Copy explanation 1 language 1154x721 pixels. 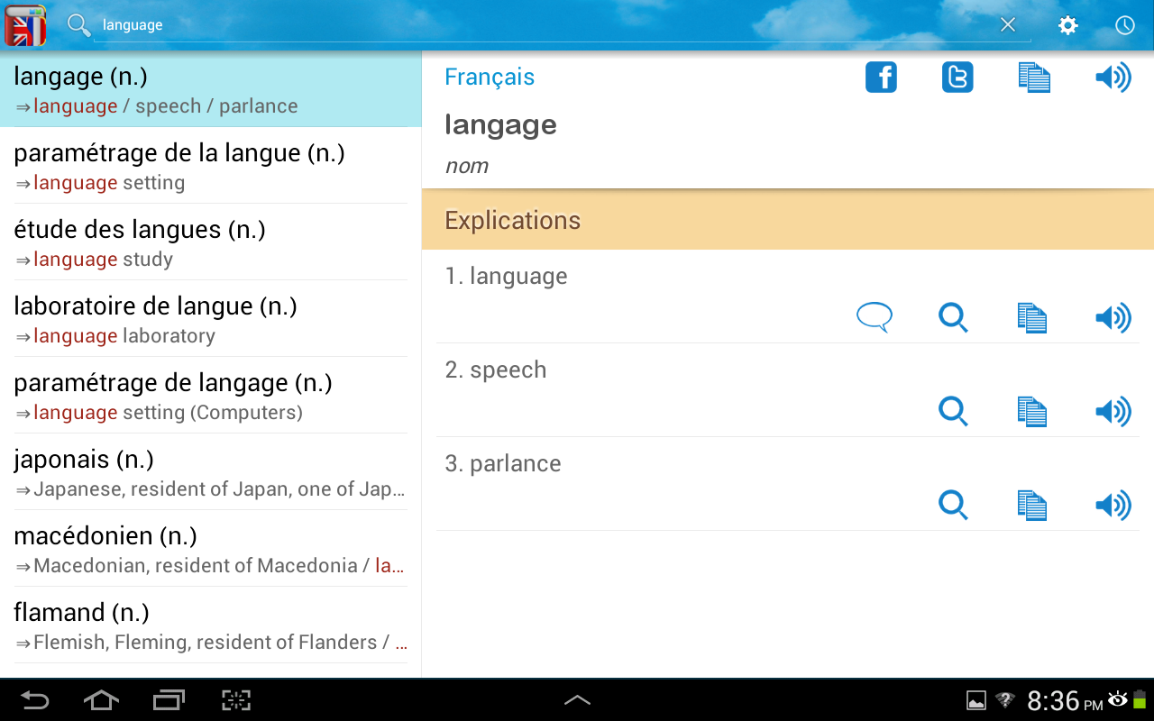(x=1032, y=317)
